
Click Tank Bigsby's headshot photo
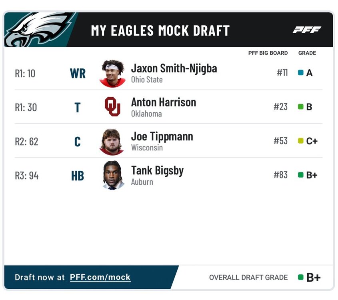coord(112,175)
